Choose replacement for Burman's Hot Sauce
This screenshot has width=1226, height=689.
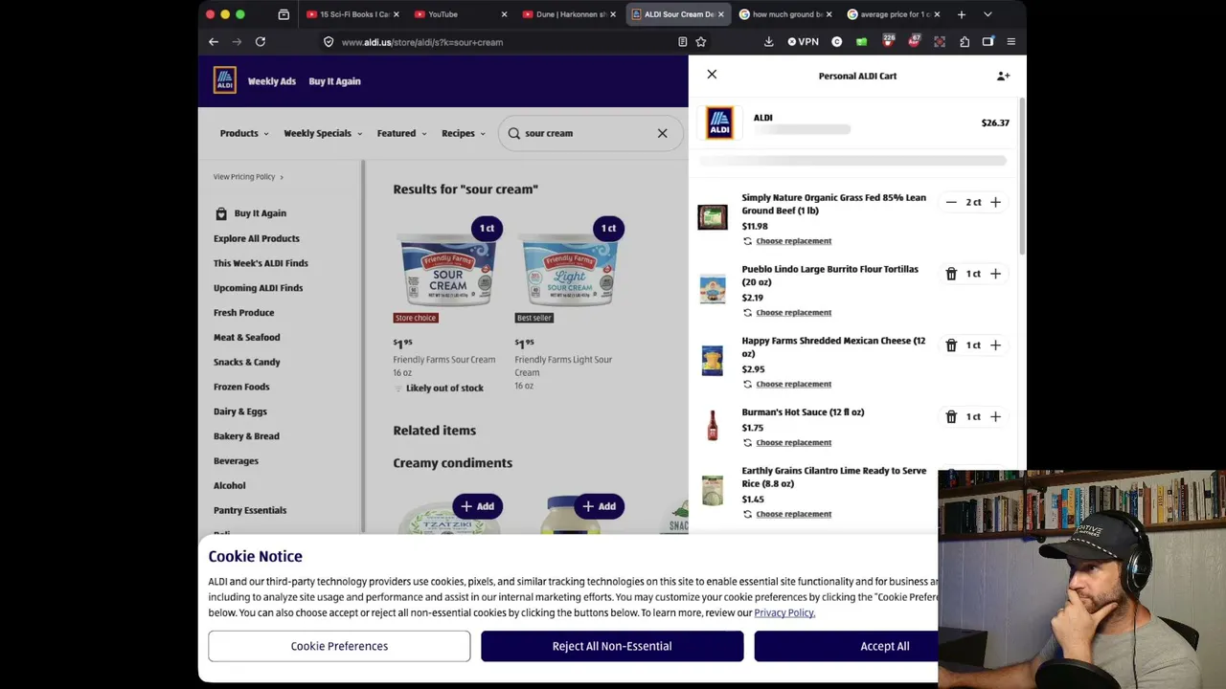[x=793, y=443]
